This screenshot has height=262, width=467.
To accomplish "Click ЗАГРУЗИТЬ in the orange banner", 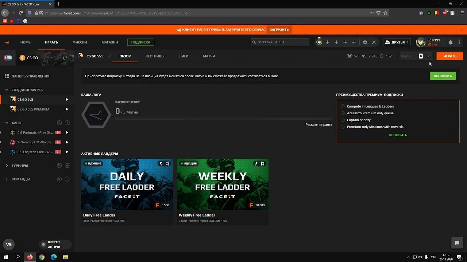I will pos(279,29).
